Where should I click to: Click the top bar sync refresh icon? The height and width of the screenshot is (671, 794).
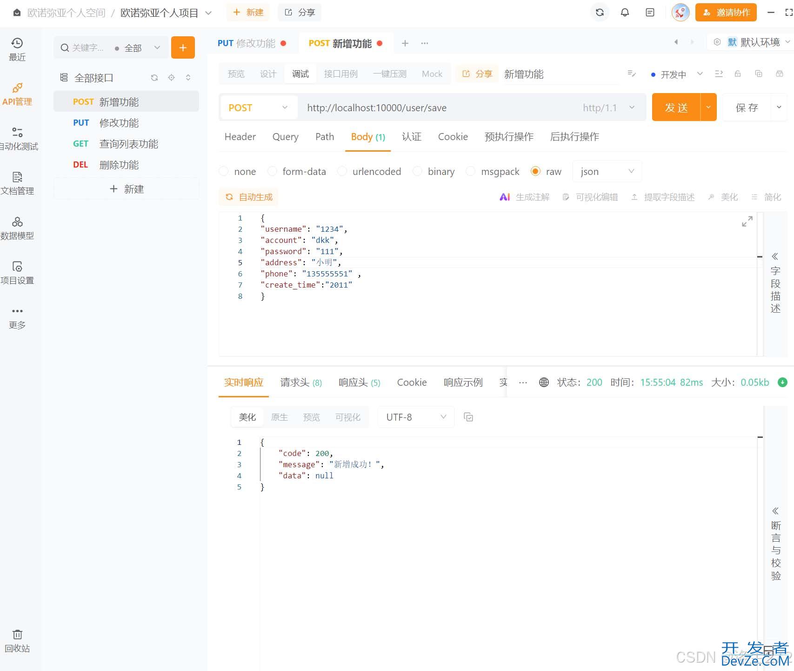pos(600,13)
